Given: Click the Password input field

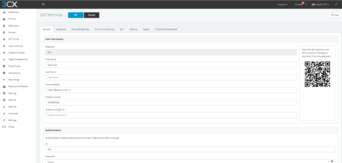Looking at the screenshot, I should [x=187, y=161].
